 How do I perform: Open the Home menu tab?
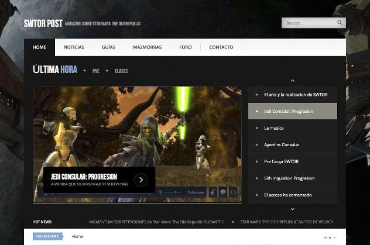[39, 47]
